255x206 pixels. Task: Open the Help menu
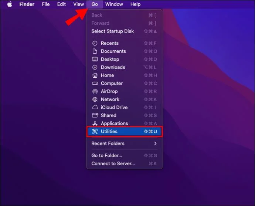pos(135,4)
